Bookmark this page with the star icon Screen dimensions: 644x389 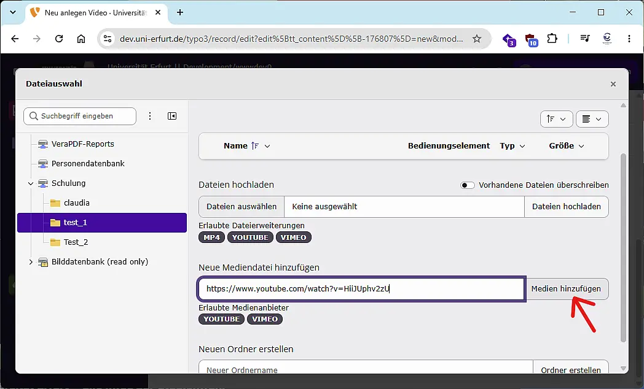[x=476, y=39]
